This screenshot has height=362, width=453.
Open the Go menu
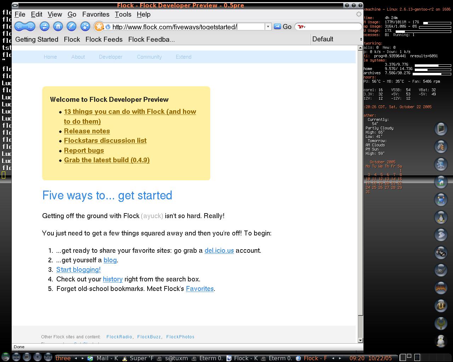[x=72, y=14]
